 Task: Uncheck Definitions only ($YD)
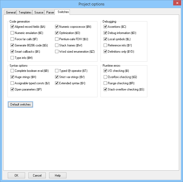(105, 52)
